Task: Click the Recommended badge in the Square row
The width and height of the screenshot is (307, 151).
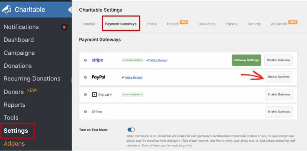Action: tap(133, 94)
